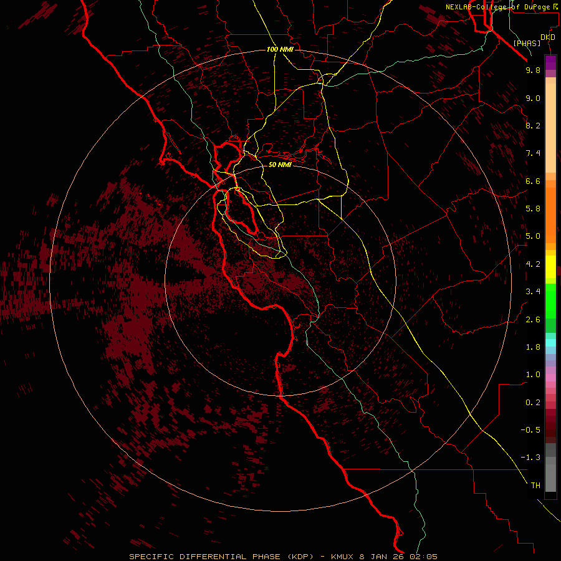Click the 6.6 scale value

click(533, 181)
